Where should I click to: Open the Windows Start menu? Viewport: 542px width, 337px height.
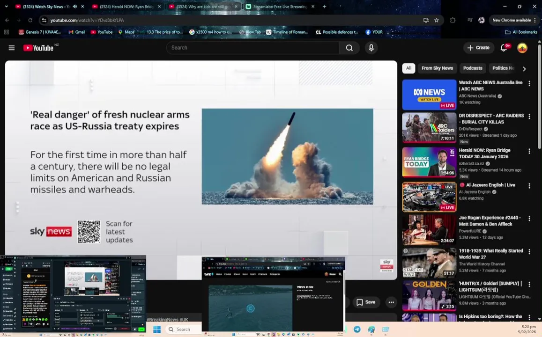[156, 329]
